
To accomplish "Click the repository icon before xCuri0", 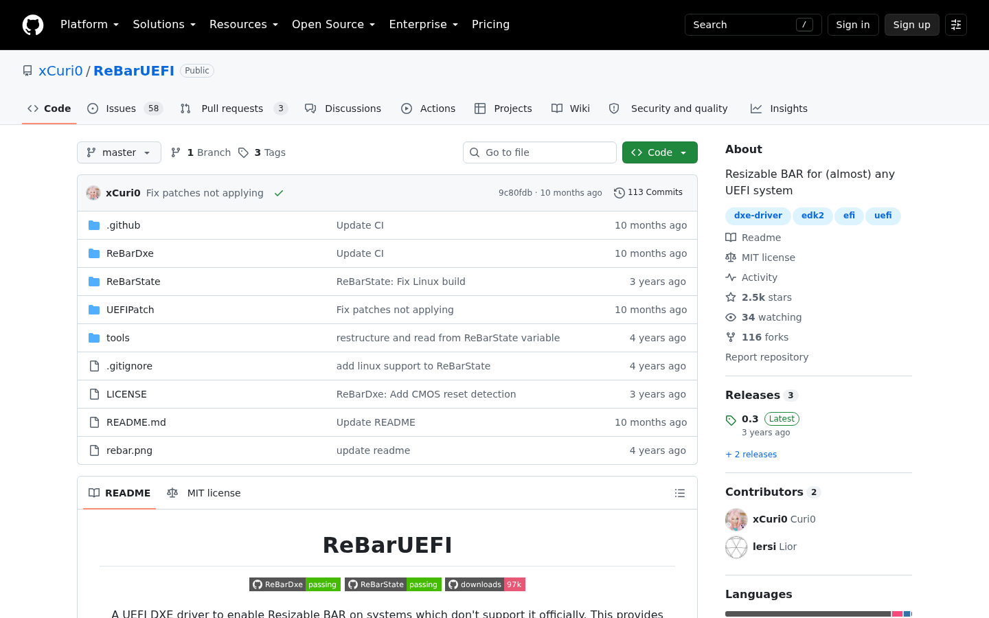I will point(27,71).
